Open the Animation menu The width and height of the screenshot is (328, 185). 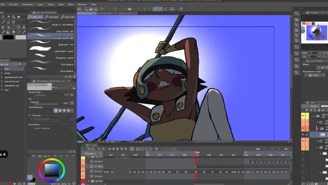(27, 5)
